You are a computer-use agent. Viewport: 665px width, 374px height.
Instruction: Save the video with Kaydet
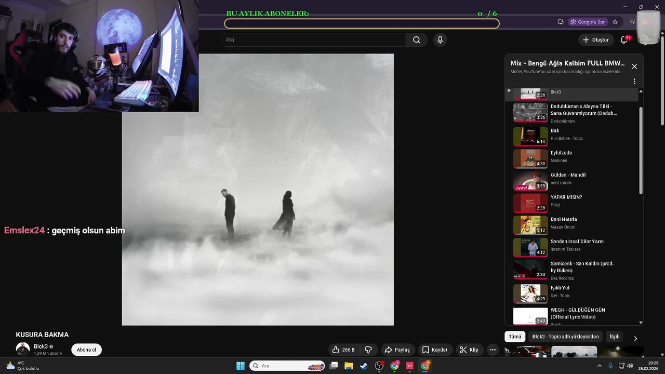(434, 350)
